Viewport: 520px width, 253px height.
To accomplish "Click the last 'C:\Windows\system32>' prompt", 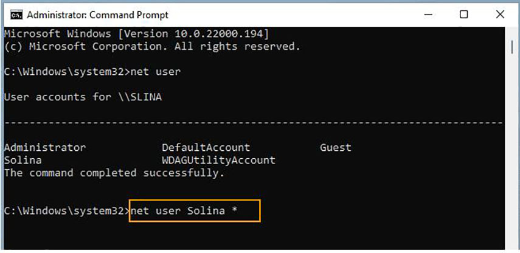I will pos(66,211).
